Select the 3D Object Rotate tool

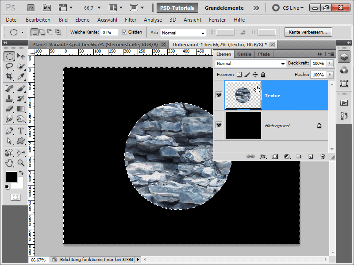point(9,152)
